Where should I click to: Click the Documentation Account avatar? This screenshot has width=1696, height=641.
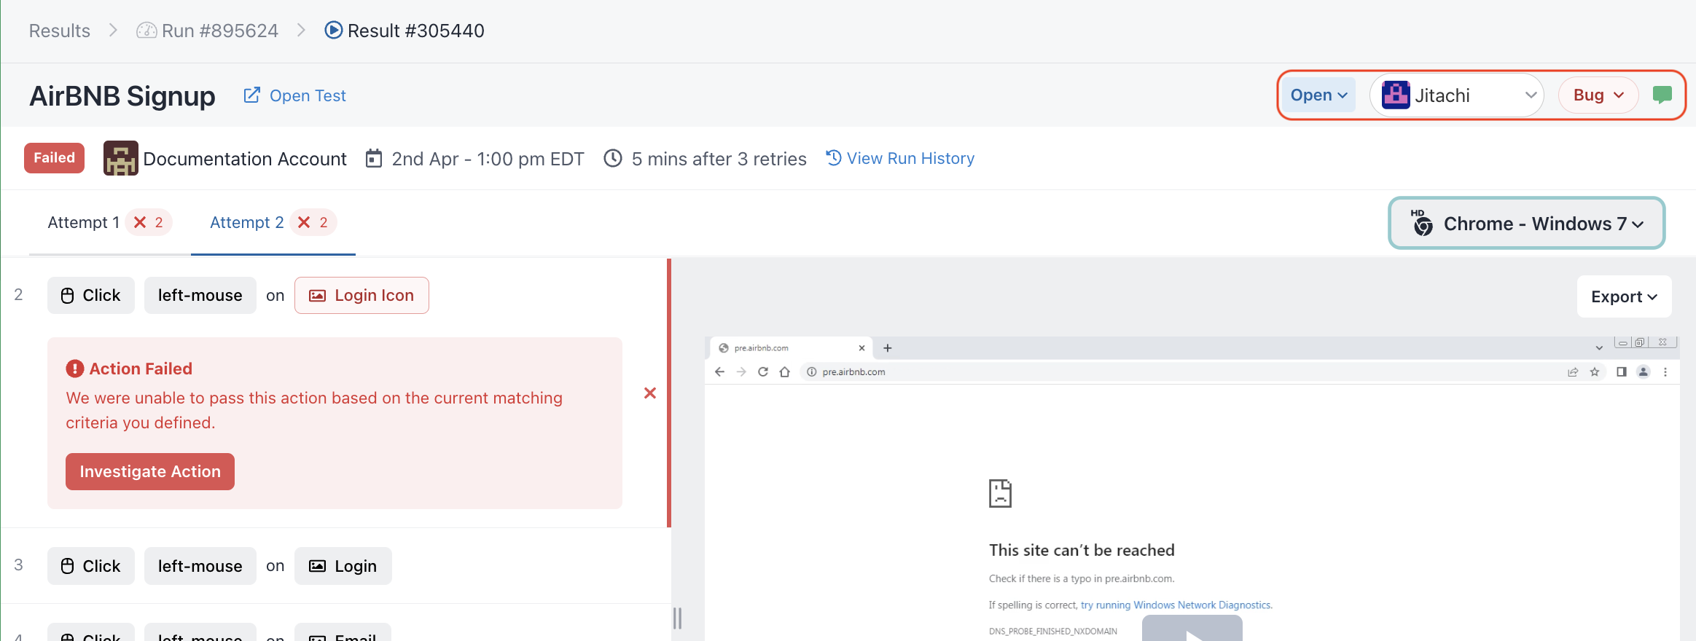pos(120,158)
